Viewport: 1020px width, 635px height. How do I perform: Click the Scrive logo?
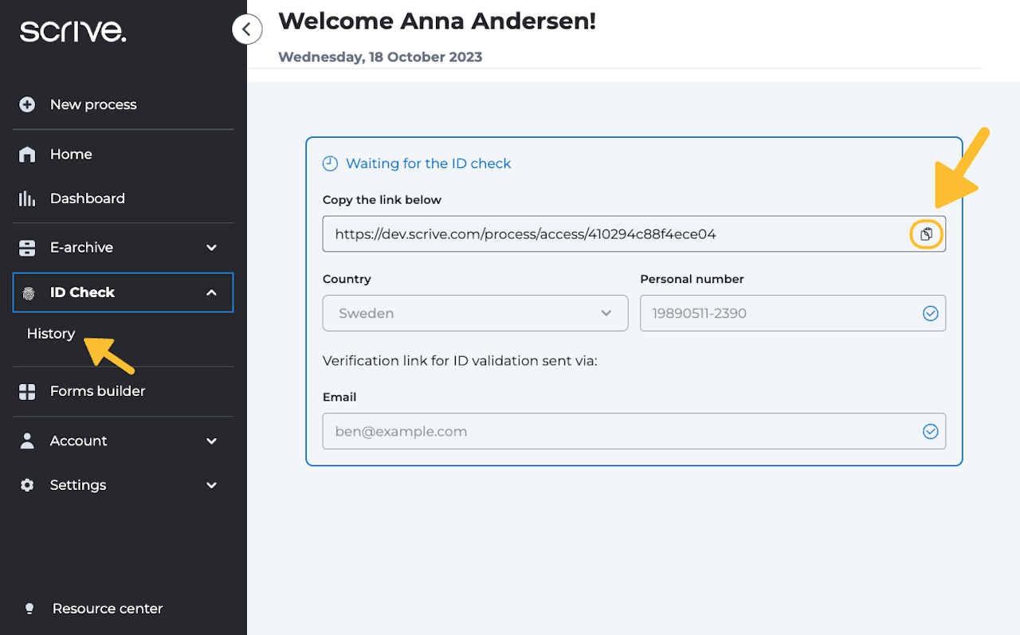click(73, 31)
